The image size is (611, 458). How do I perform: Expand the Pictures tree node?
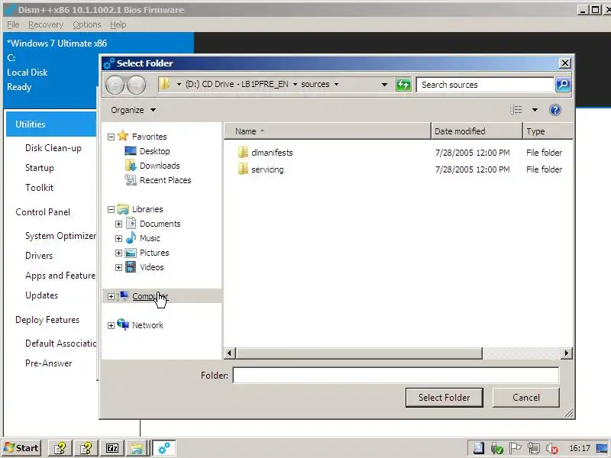click(119, 253)
